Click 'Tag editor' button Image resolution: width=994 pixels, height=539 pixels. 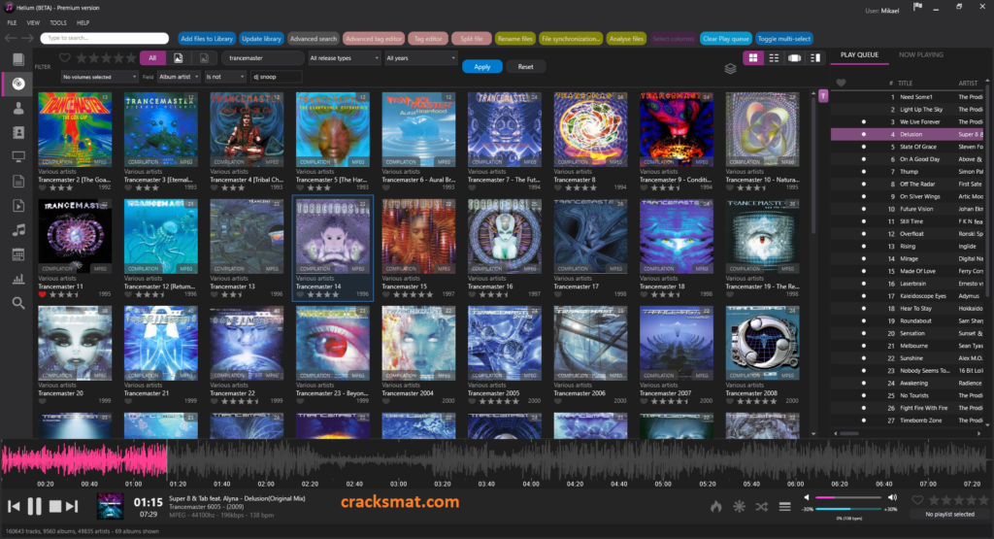[x=428, y=39]
